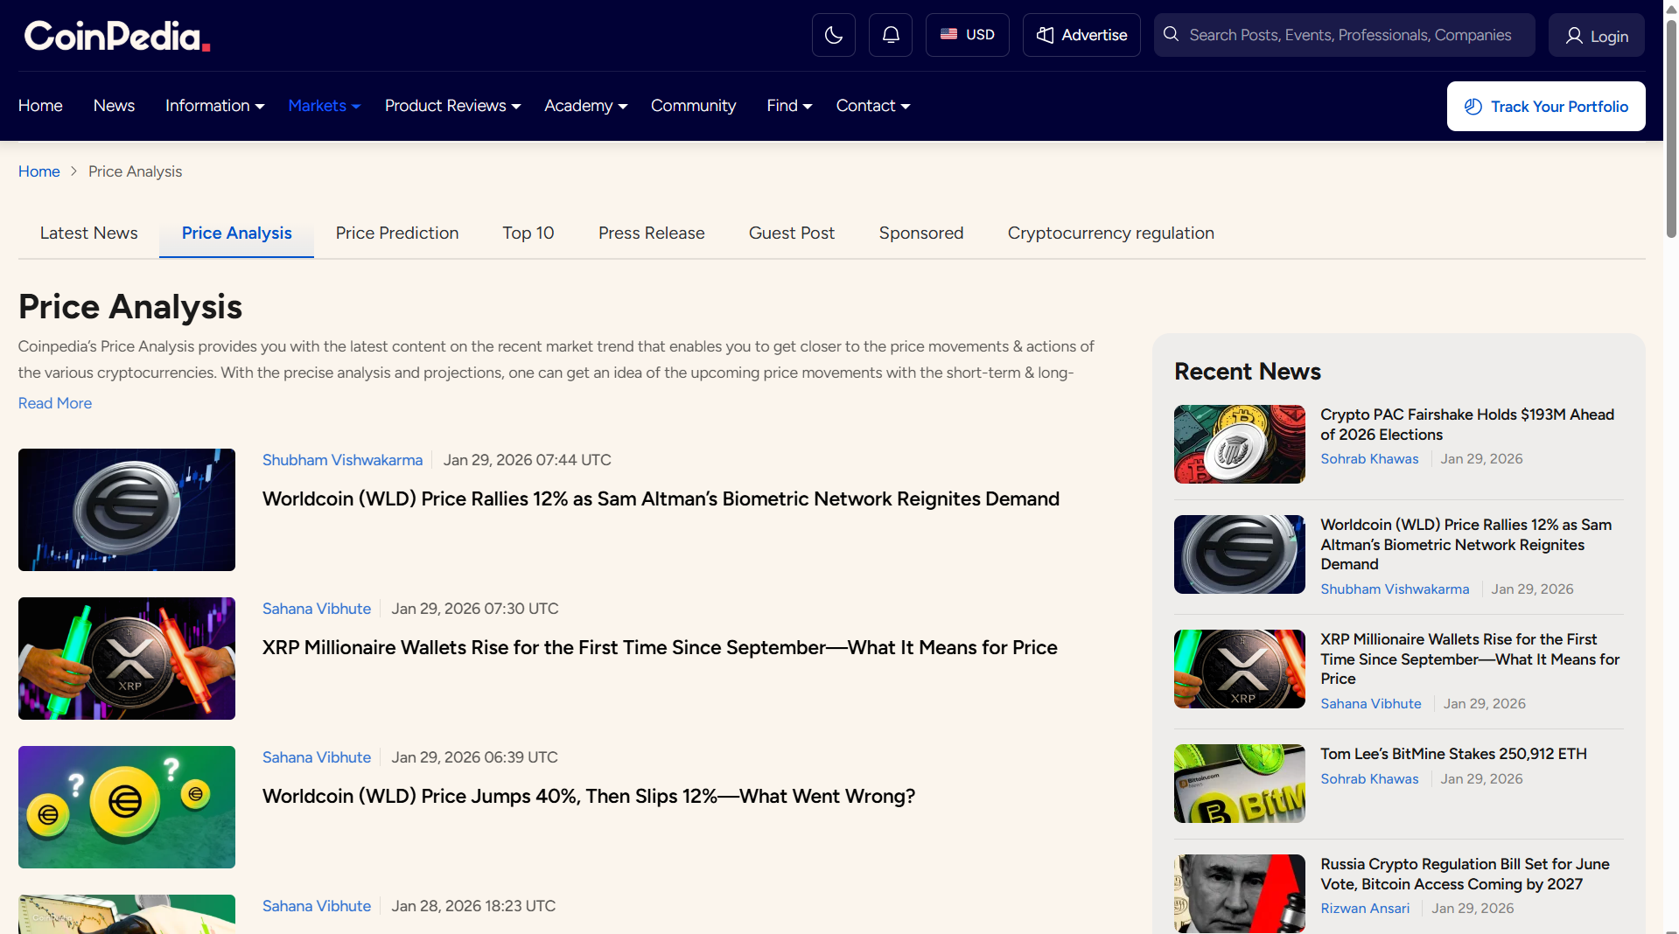Open Sohrab Khawas author on BitMine story
This screenshot has width=1679, height=934.
tap(1369, 779)
